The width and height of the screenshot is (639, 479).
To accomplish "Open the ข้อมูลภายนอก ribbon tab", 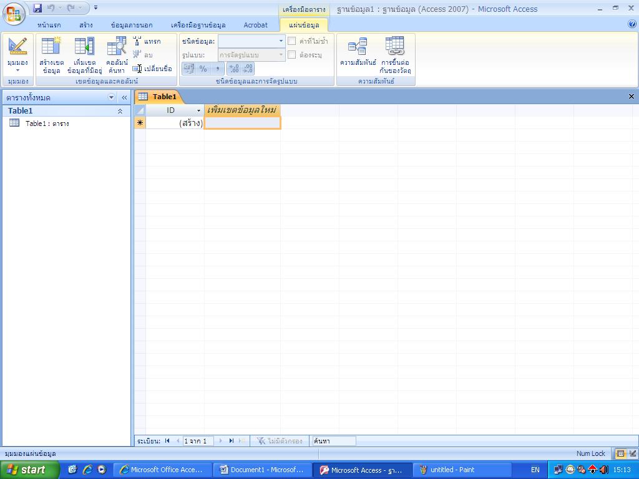I will click(x=131, y=25).
